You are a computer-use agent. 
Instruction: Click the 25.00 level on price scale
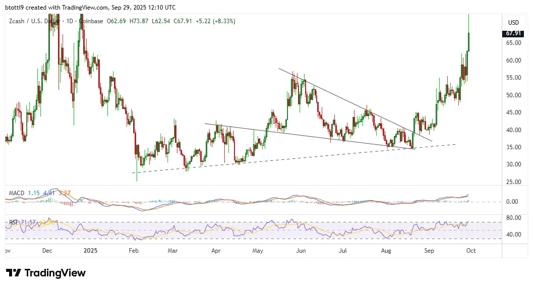pyautogui.click(x=514, y=182)
